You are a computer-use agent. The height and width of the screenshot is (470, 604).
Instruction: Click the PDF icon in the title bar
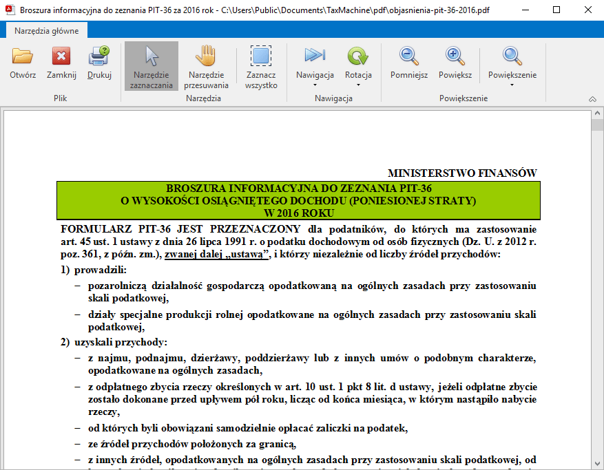(9, 10)
